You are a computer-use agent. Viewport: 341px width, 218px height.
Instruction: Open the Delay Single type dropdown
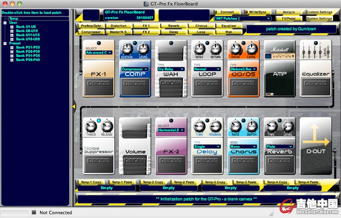207,147
